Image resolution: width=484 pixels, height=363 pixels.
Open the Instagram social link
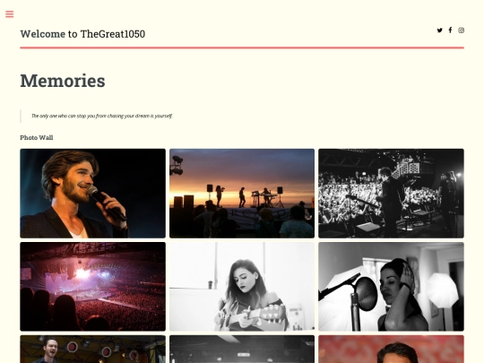pyautogui.click(x=462, y=30)
